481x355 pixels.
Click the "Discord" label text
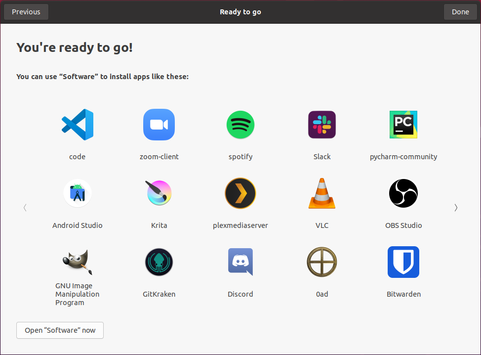[240, 294]
